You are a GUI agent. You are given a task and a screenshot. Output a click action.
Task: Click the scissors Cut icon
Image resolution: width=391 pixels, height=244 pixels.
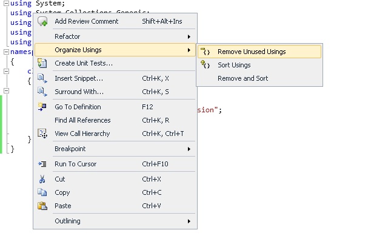coord(42,179)
